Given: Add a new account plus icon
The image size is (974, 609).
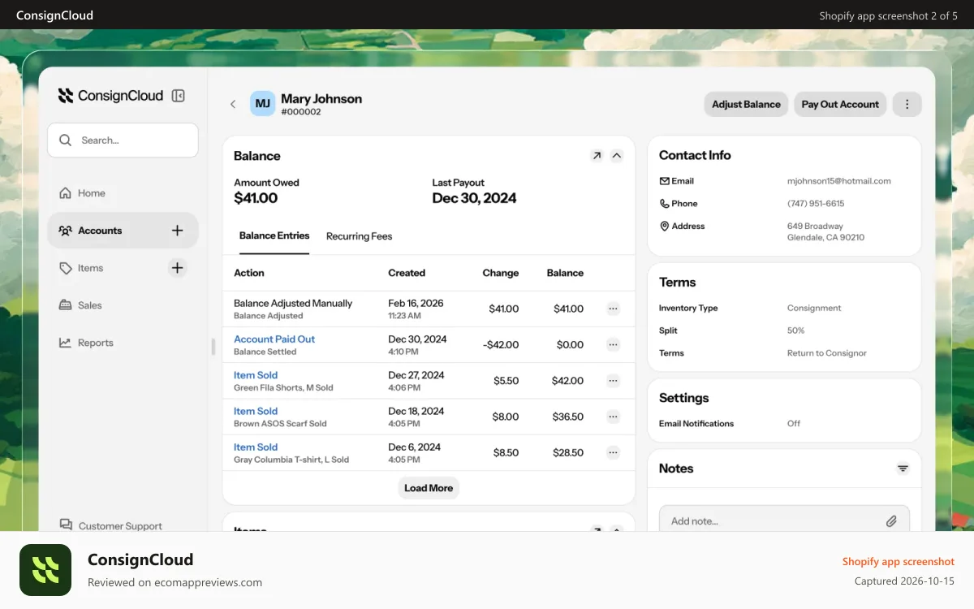Looking at the screenshot, I should (177, 231).
